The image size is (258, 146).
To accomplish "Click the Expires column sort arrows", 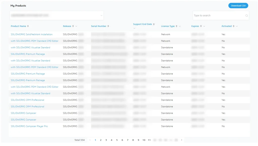I will tap(201, 26).
